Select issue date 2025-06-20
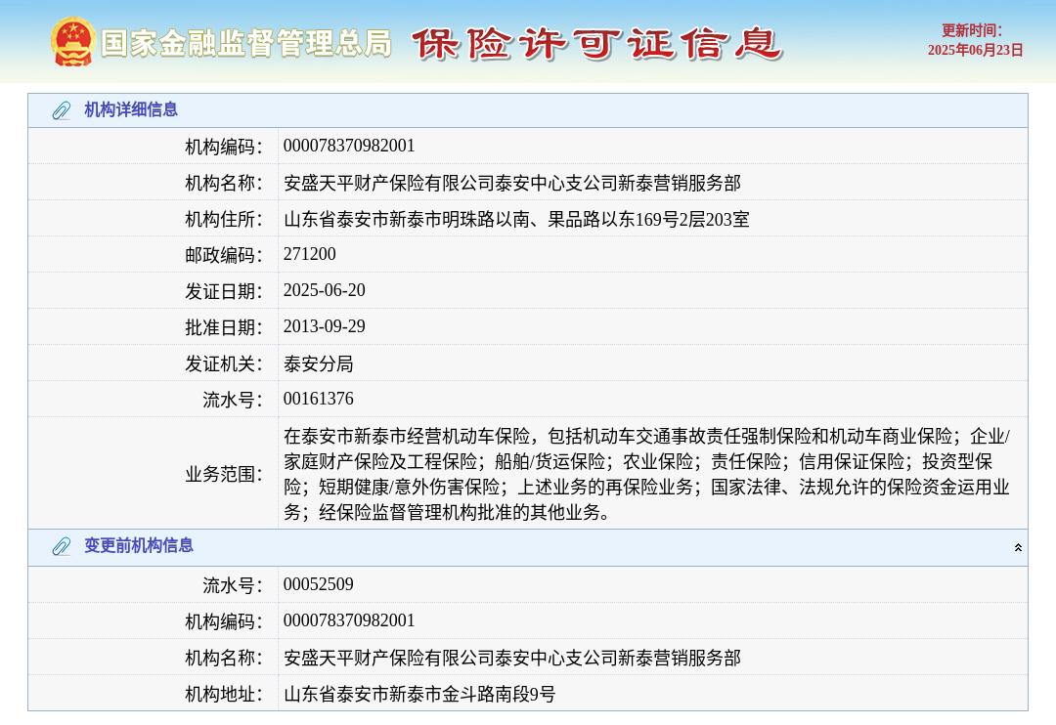The height and width of the screenshot is (725, 1056). coord(324,291)
